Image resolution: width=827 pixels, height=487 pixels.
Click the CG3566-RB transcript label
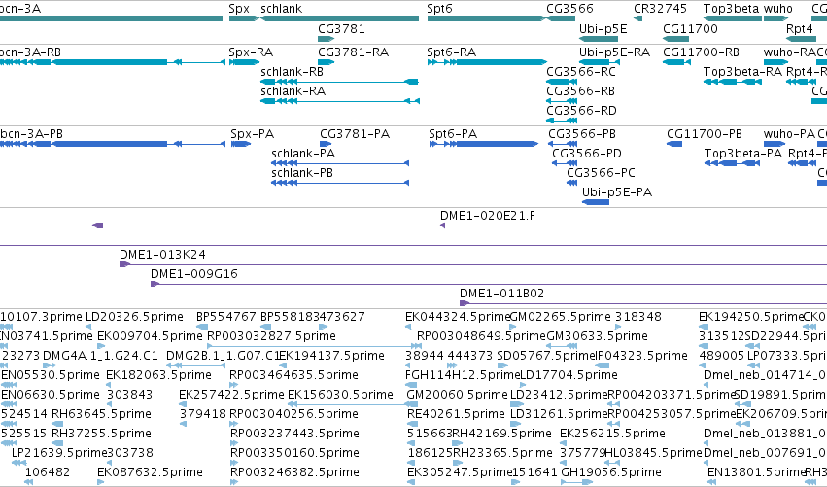click(581, 91)
